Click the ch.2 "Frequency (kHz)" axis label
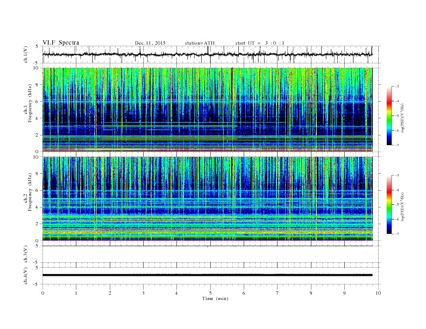 (x=30, y=192)
